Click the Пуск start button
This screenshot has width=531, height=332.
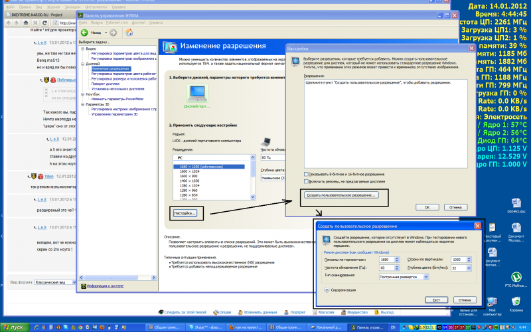[13, 327]
